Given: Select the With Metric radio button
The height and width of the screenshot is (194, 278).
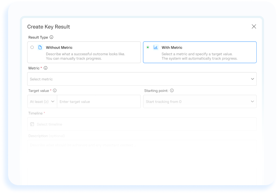Looking at the screenshot, I should [148, 47].
